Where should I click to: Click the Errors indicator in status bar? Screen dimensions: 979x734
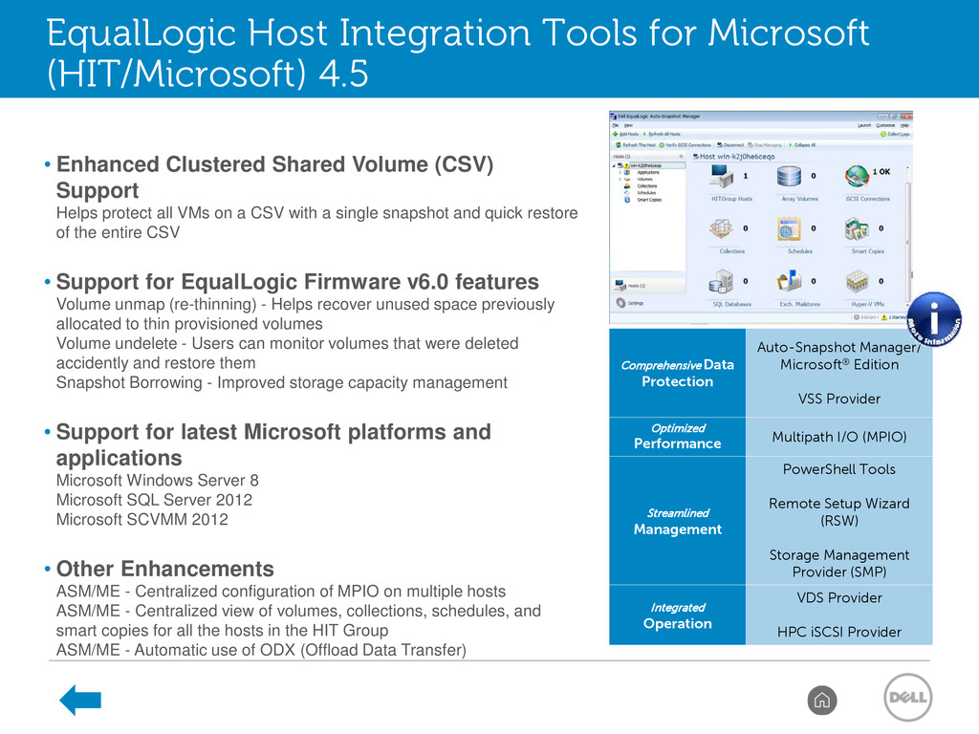coord(864,317)
